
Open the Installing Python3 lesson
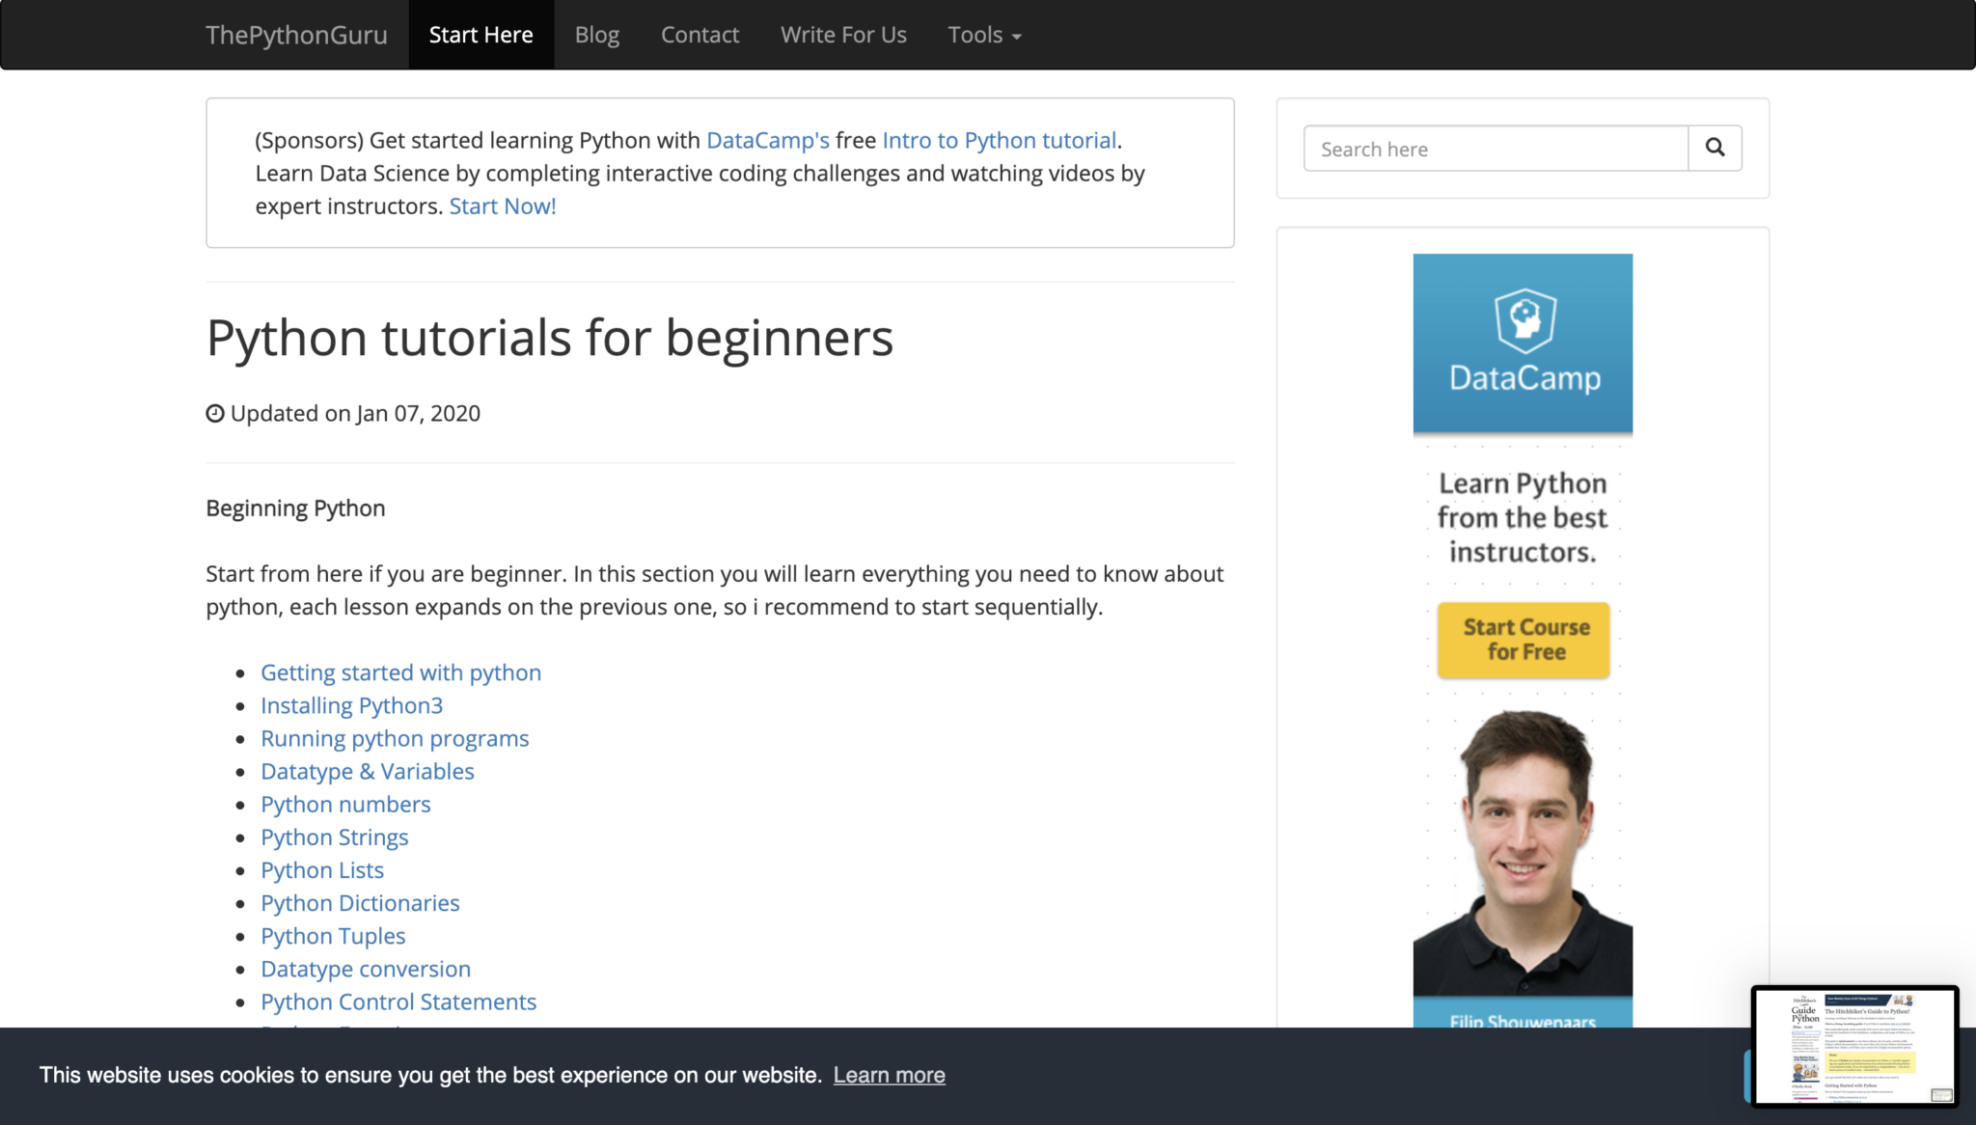point(351,705)
